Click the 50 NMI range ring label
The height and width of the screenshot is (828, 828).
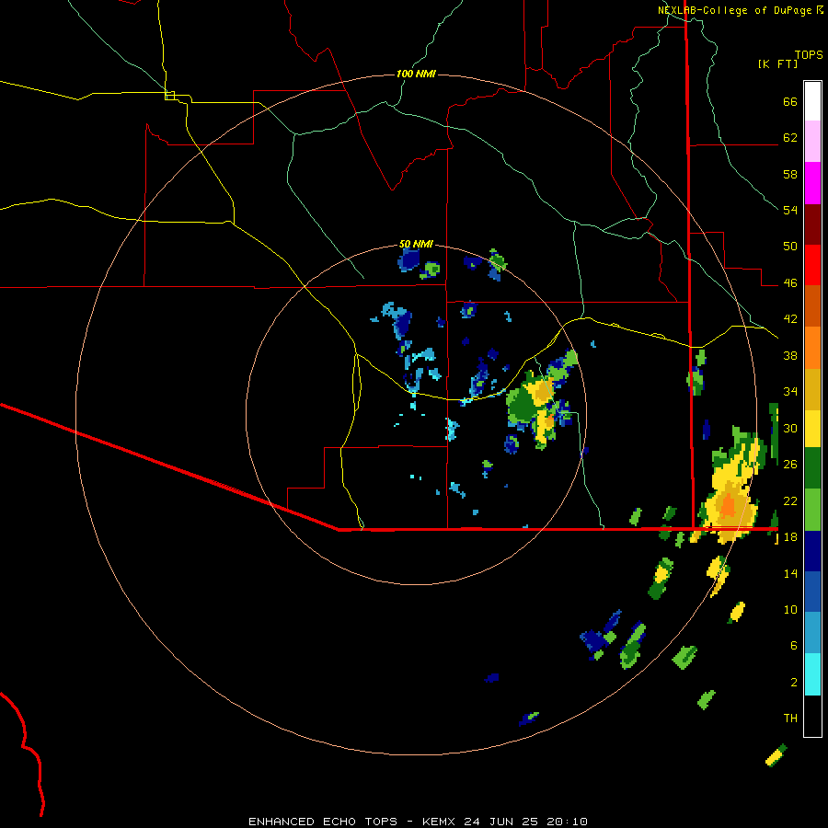coord(416,244)
